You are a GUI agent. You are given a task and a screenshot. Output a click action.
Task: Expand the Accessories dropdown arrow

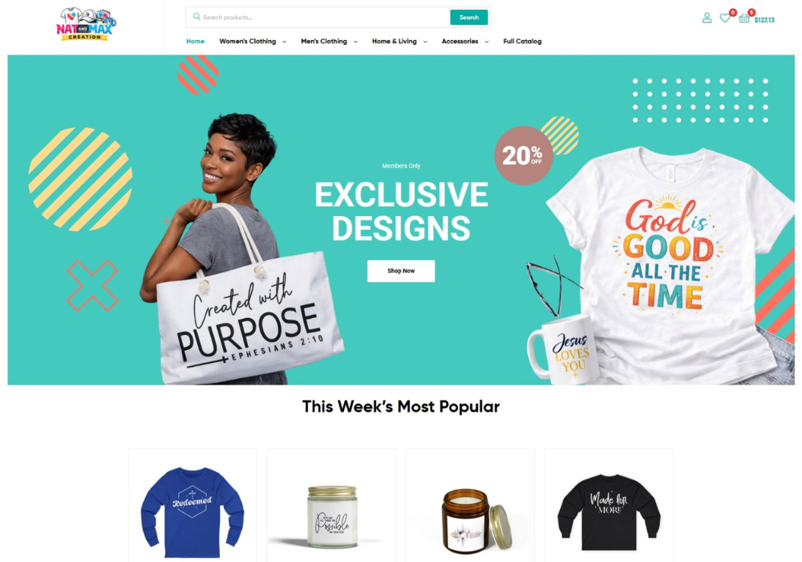tap(487, 42)
